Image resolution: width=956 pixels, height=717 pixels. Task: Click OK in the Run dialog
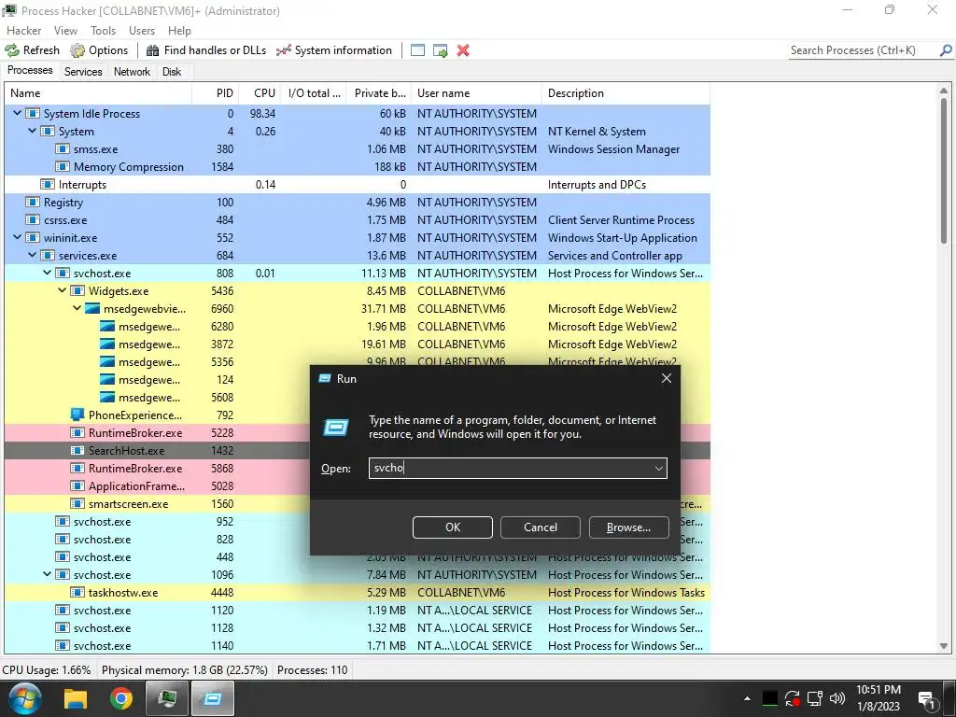[453, 527]
